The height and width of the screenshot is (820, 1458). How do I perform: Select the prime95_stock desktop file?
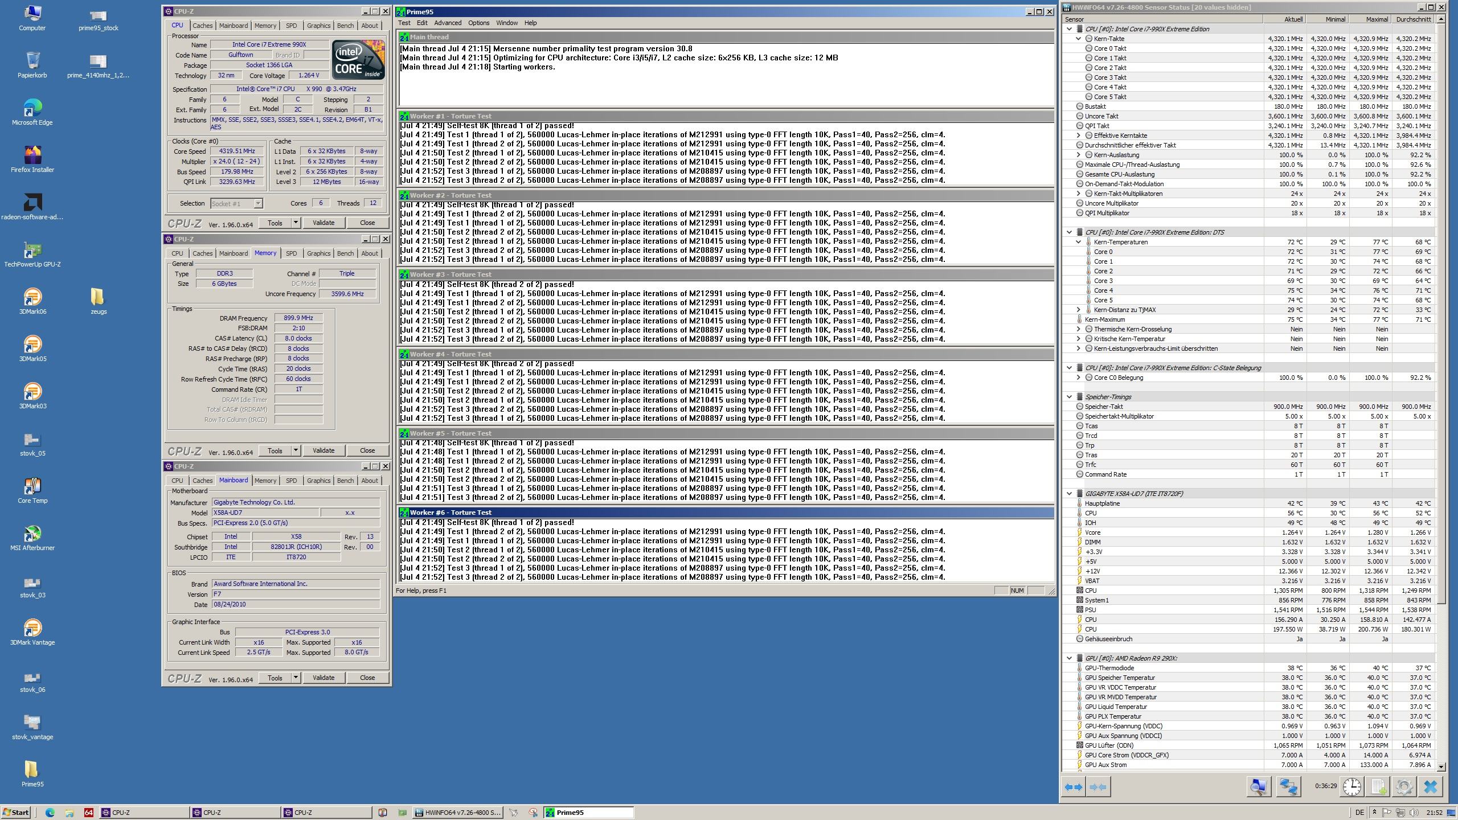[x=99, y=20]
